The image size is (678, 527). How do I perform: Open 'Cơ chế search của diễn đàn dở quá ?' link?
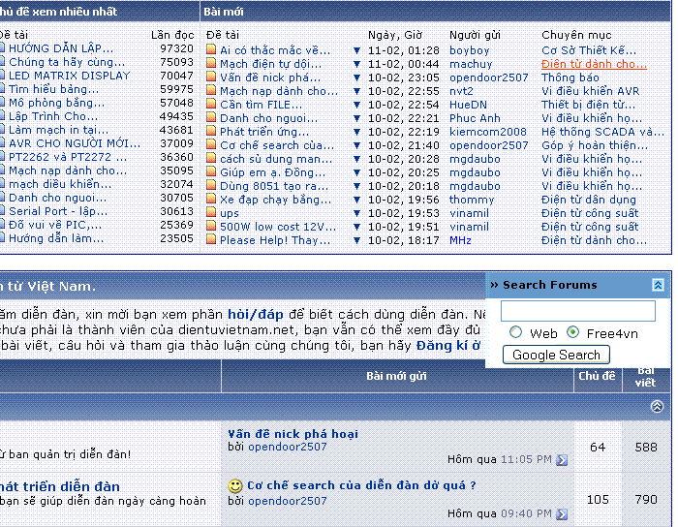click(361, 485)
